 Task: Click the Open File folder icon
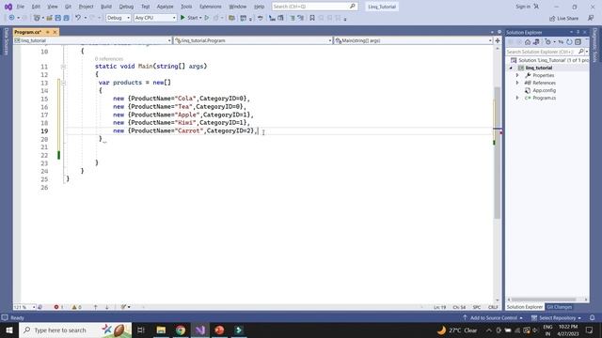(49, 18)
